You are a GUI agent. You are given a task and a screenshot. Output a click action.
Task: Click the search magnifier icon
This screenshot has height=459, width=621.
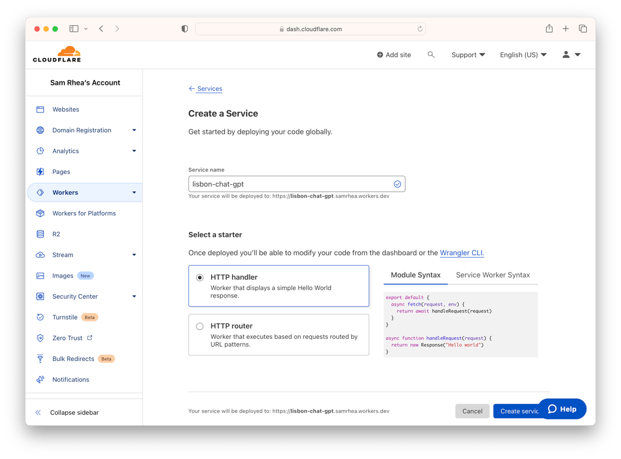point(431,54)
